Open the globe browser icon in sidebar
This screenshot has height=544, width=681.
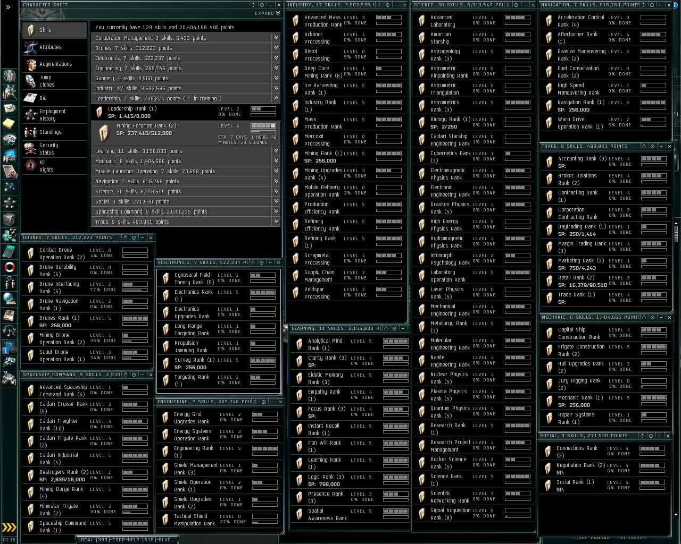pos(9,299)
